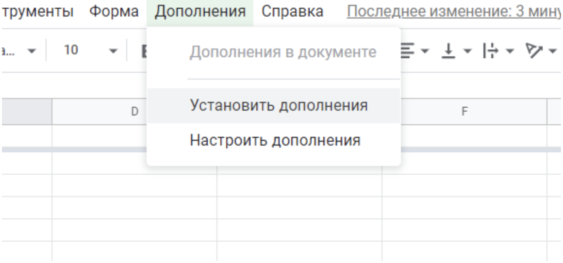
Task: Open the Справка menu
Action: click(292, 12)
